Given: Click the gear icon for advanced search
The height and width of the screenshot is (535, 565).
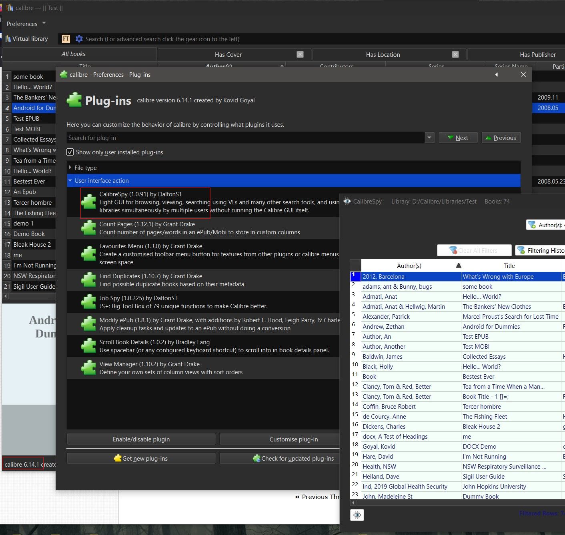Looking at the screenshot, I should pos(79,39).
